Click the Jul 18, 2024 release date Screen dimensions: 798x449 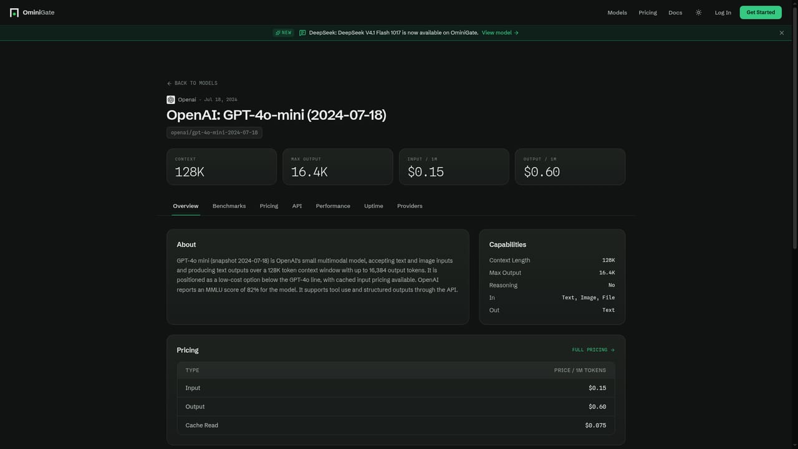point(221,100)
